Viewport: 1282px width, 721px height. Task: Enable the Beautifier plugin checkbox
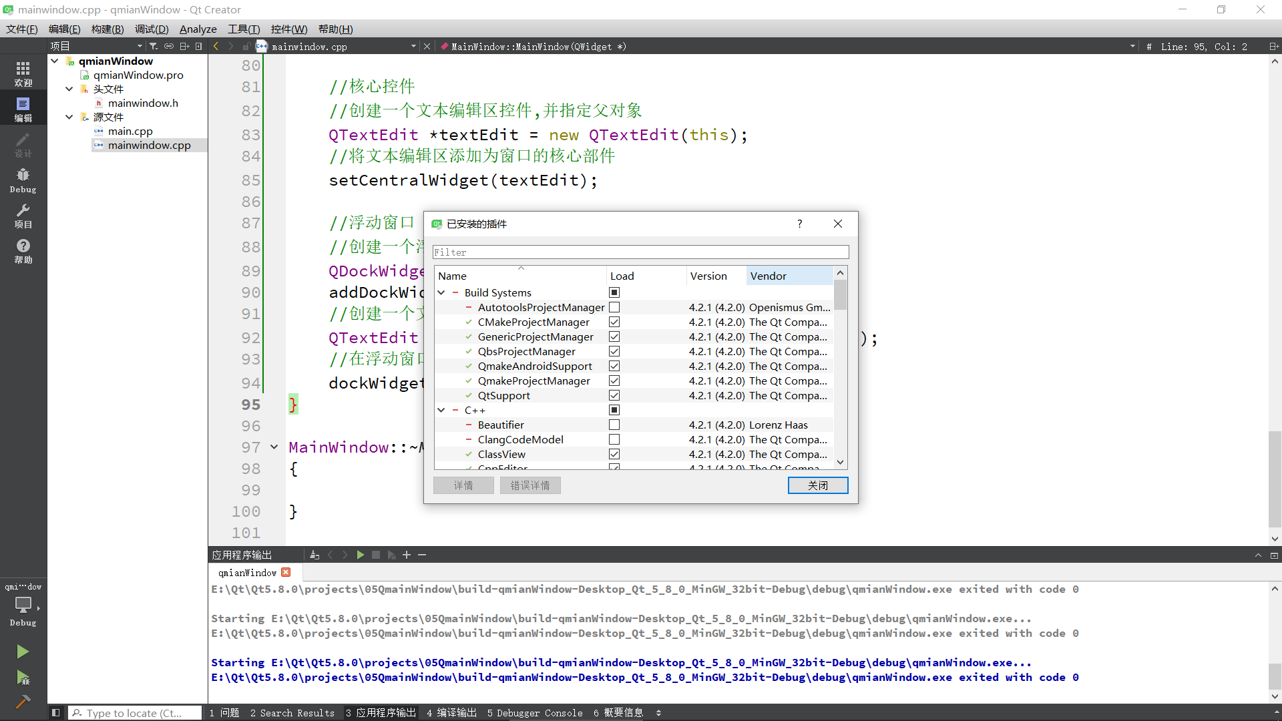[x=614, y=425]
